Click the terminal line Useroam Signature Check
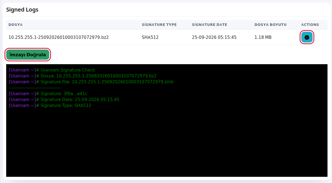332x183 pixels. [x=52, y=70]
